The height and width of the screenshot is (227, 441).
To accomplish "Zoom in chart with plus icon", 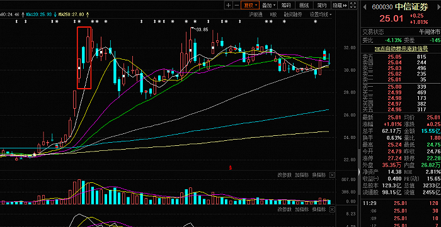I will click(x=229, y=5).
